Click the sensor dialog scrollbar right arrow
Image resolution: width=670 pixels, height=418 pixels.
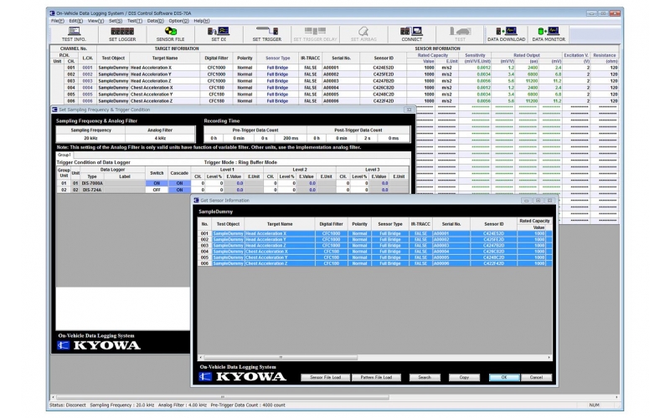549,358
